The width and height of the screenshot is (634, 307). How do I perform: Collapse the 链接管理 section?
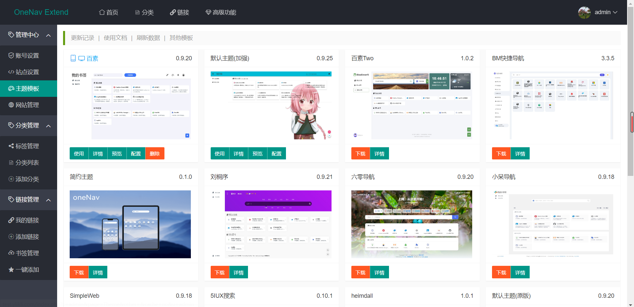[49, 200]
